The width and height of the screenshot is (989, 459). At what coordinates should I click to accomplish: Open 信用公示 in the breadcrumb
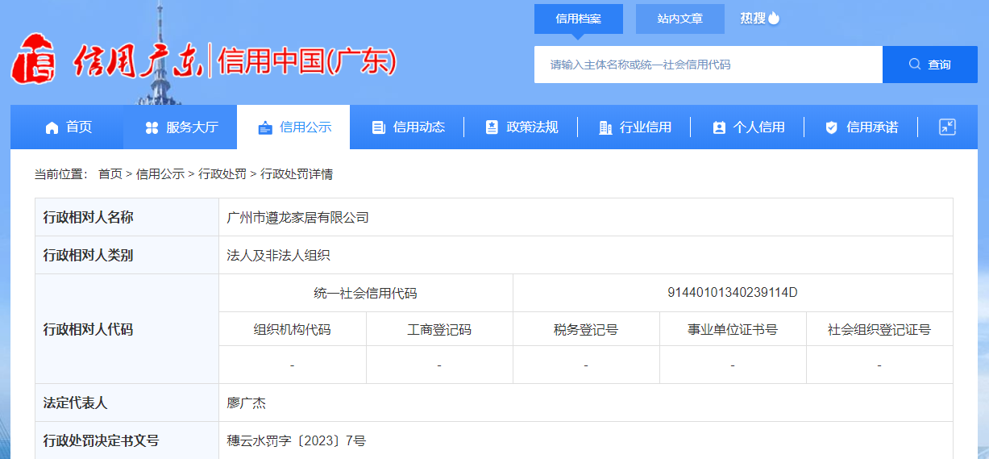160,173
